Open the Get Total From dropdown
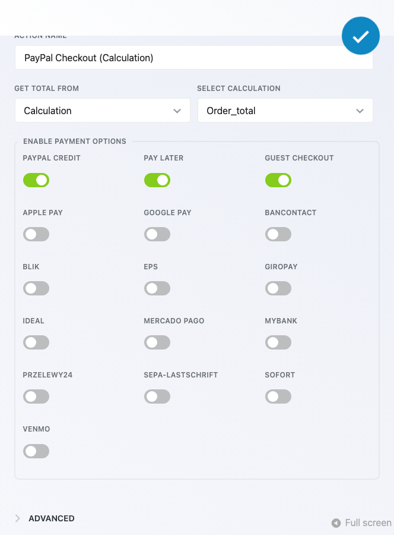 tap(103, 111)
